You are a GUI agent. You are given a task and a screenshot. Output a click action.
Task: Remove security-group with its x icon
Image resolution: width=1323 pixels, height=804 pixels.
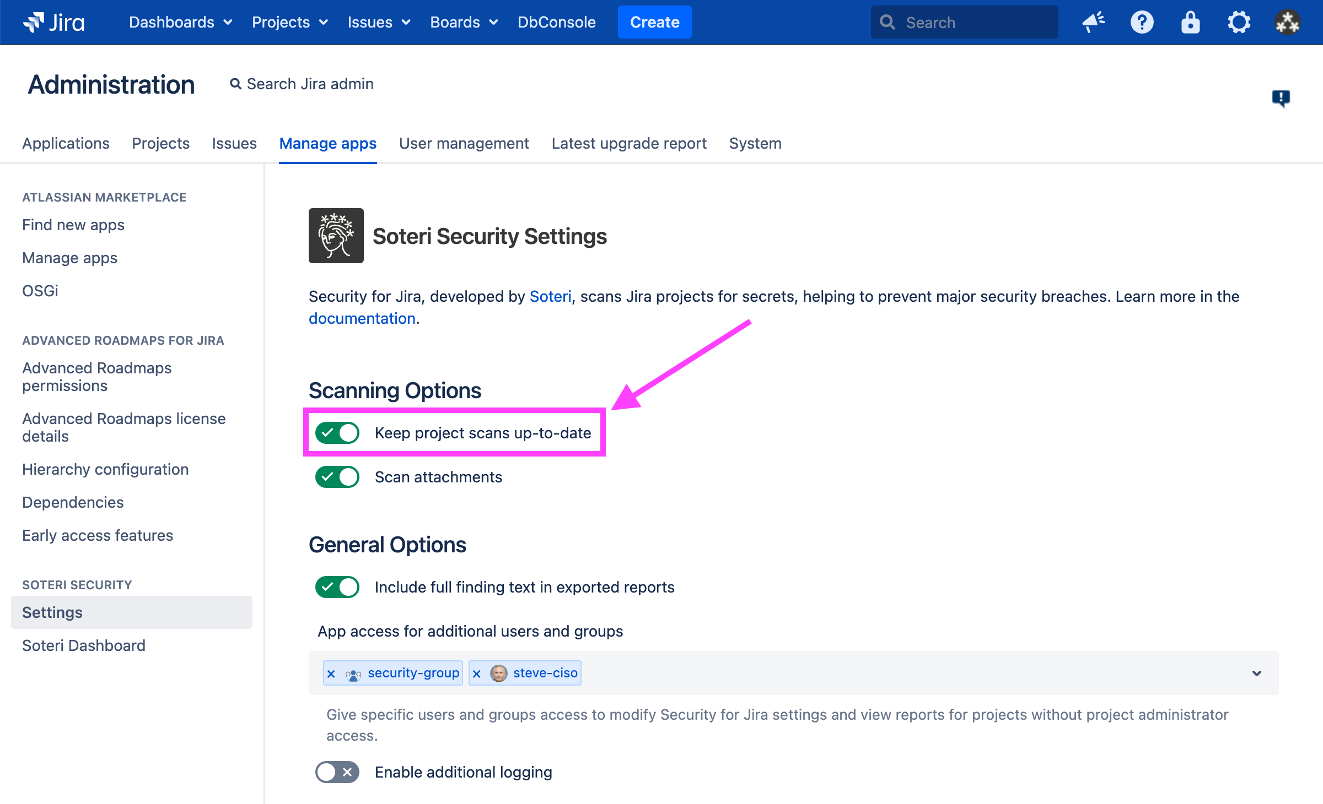[x=331, y=673]
